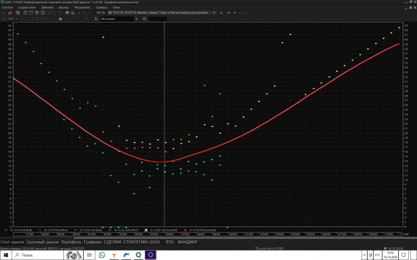Click the red volatility curve at its minimum
The width and height of the screenshot is (417, 260).
click(161, 162)
